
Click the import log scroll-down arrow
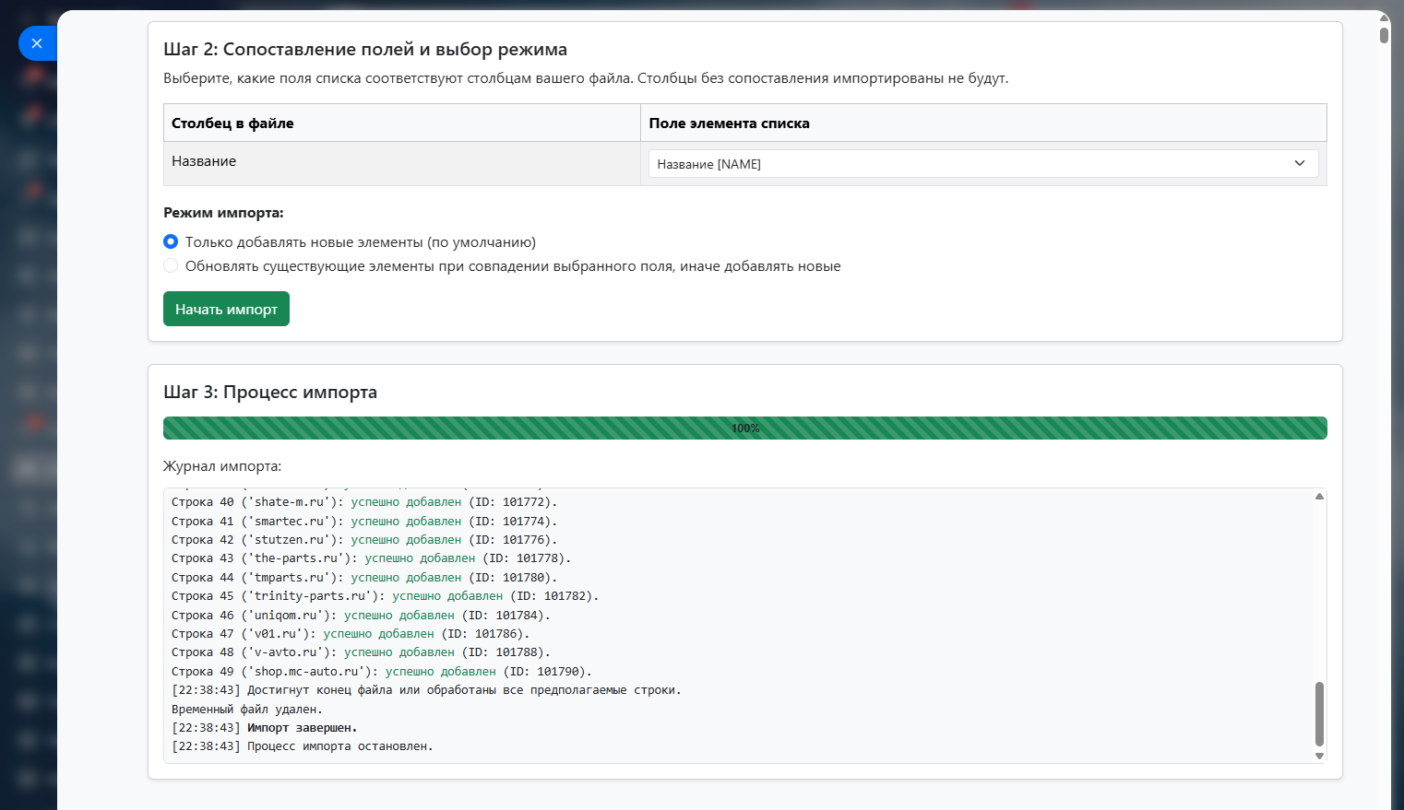[1319, 756]
